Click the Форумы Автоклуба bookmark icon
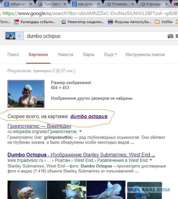The image size is (178, 199). pos(110,22)
